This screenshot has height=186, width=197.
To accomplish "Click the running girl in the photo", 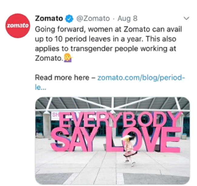I will pos(129,149).
